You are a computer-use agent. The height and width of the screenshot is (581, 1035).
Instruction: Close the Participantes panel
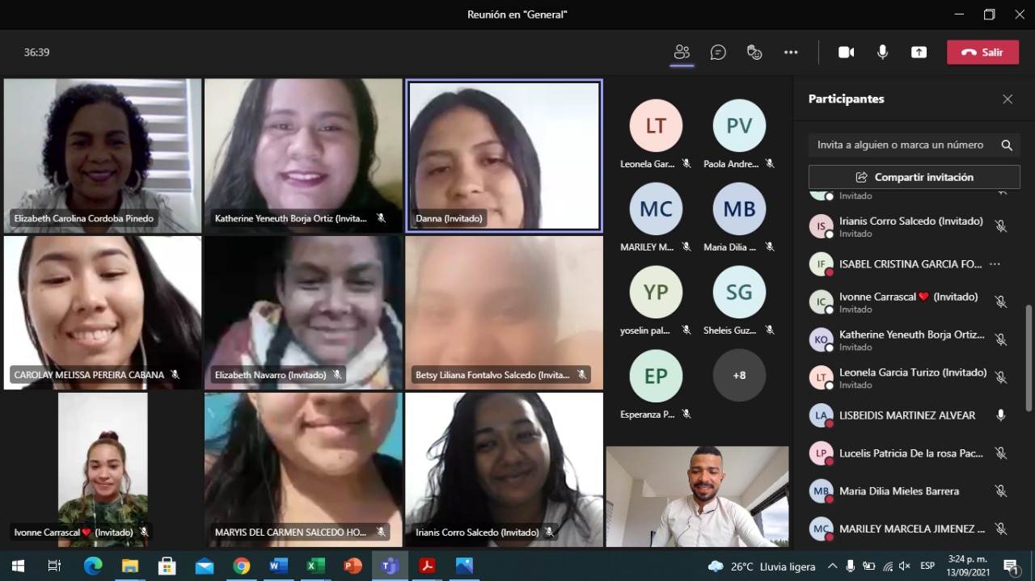(x=1008, y=99)
